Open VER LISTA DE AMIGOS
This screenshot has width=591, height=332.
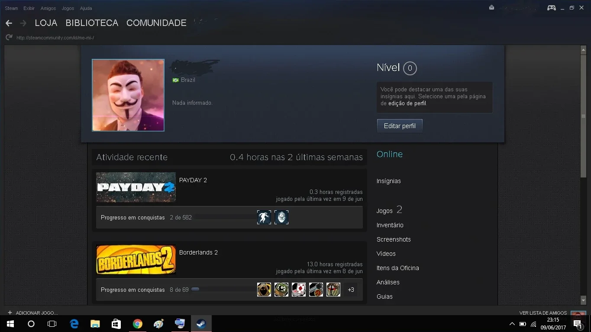point(543,313)
